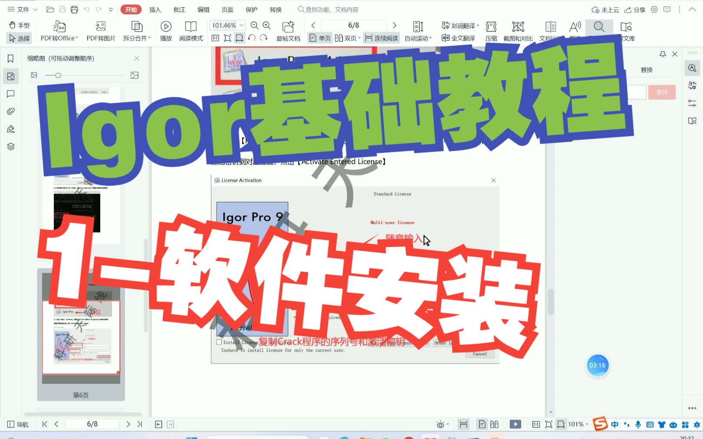The width and height of the screenshot is (703, 439).
Task: Fit page to window in ribbon
Action: [227, 38]
